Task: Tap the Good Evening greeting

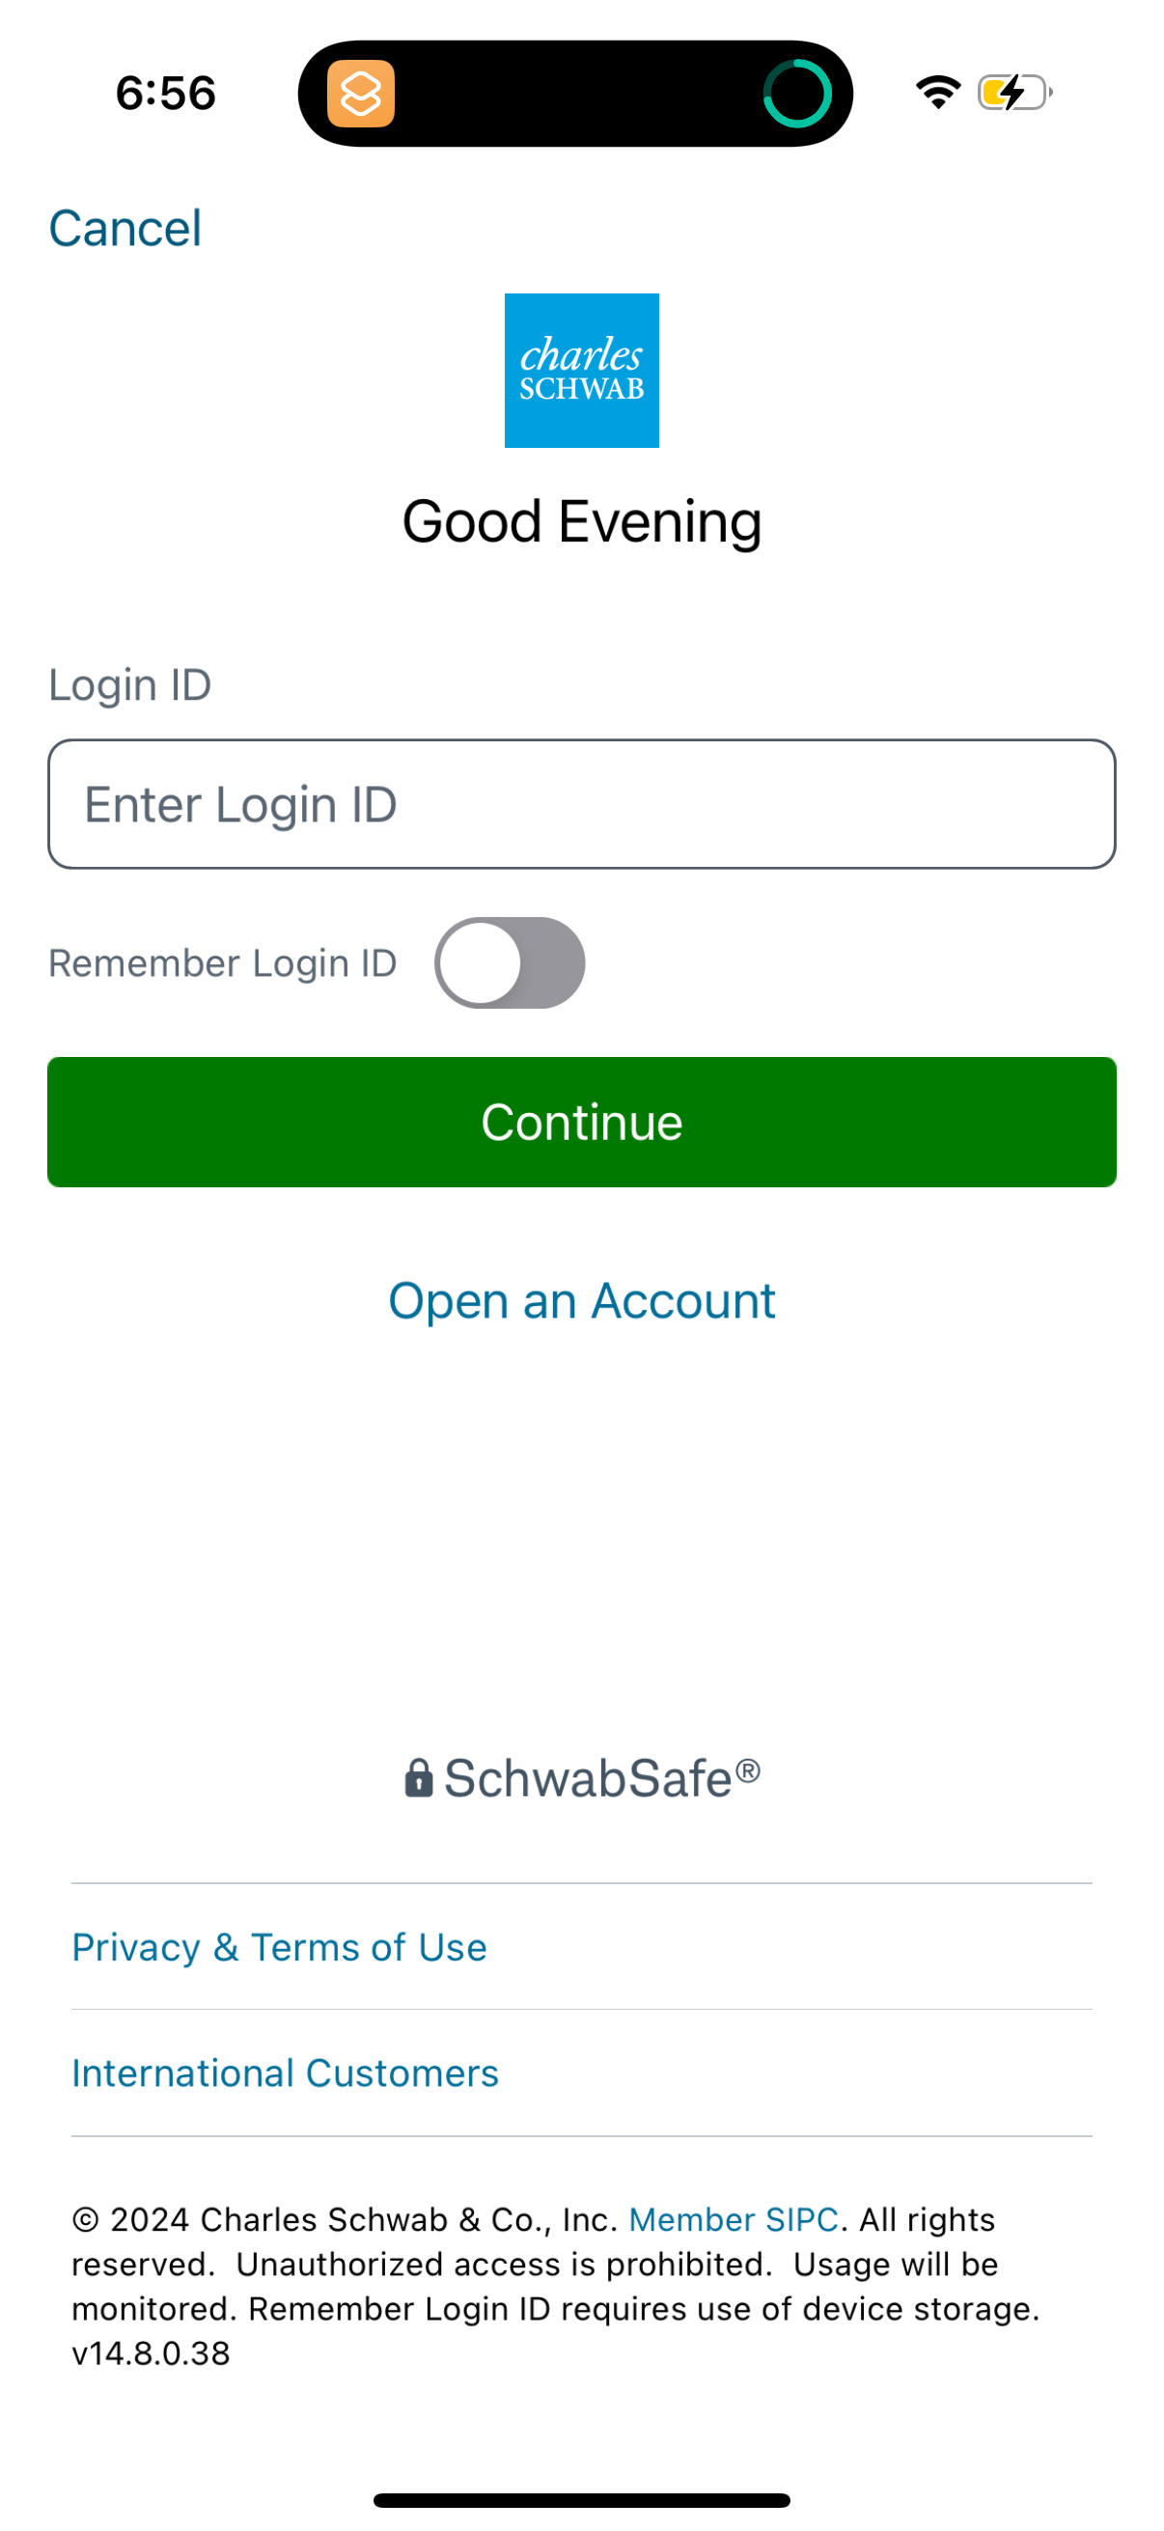Action: (581, 520)
